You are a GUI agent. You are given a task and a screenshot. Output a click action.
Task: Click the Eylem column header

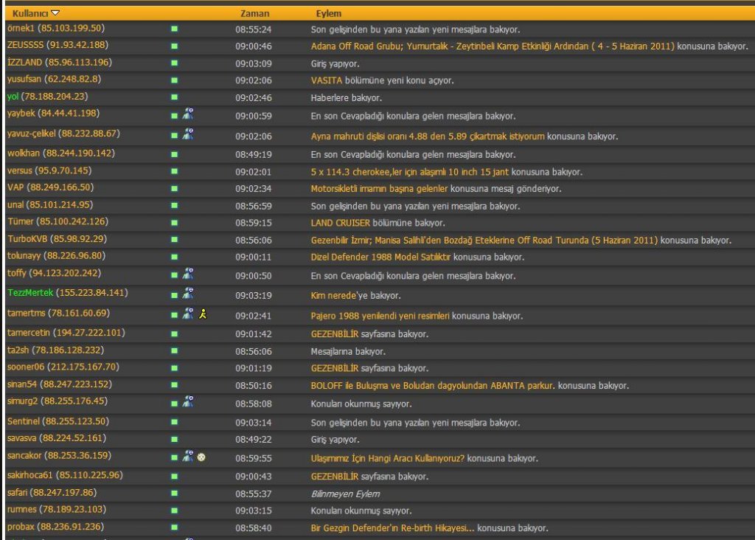tap(328, 13)
